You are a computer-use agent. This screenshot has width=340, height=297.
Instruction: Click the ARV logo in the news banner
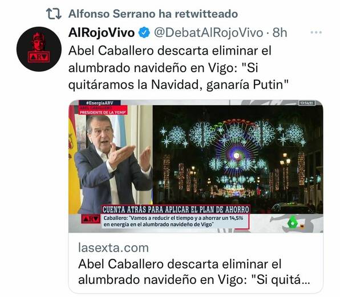pyautogui.click(x=91, y=219)
